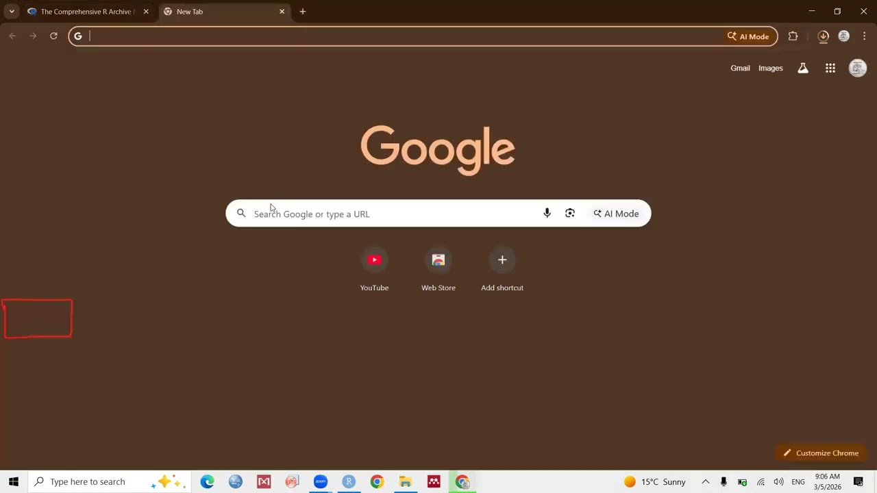
Task: Open the ENG language indicator
Action: tap(798, 482)
